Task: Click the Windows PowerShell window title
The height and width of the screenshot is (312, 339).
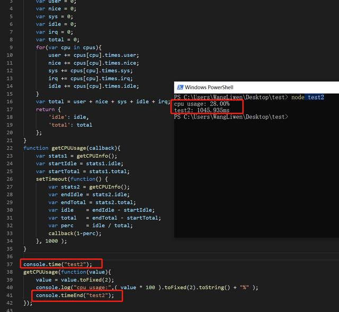Action: (x=209, y=87)
